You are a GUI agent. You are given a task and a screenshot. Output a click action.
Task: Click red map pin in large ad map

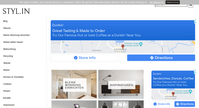tap(123, 46)
